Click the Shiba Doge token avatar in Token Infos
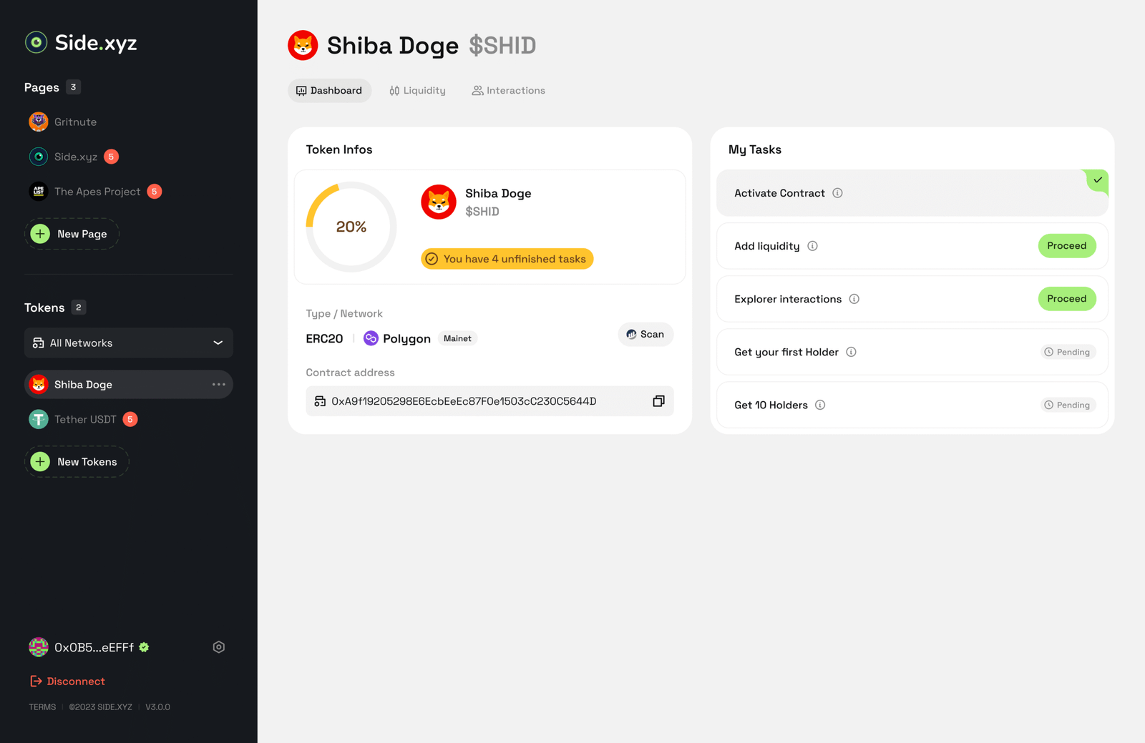The height and width of the screenshot is (743, 1145). (439, 202)
